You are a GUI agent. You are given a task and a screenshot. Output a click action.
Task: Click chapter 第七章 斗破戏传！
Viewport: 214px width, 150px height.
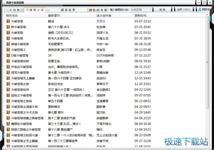pos(60,73)
